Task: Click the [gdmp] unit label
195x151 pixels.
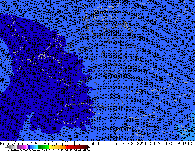Action: click(59, 144)
